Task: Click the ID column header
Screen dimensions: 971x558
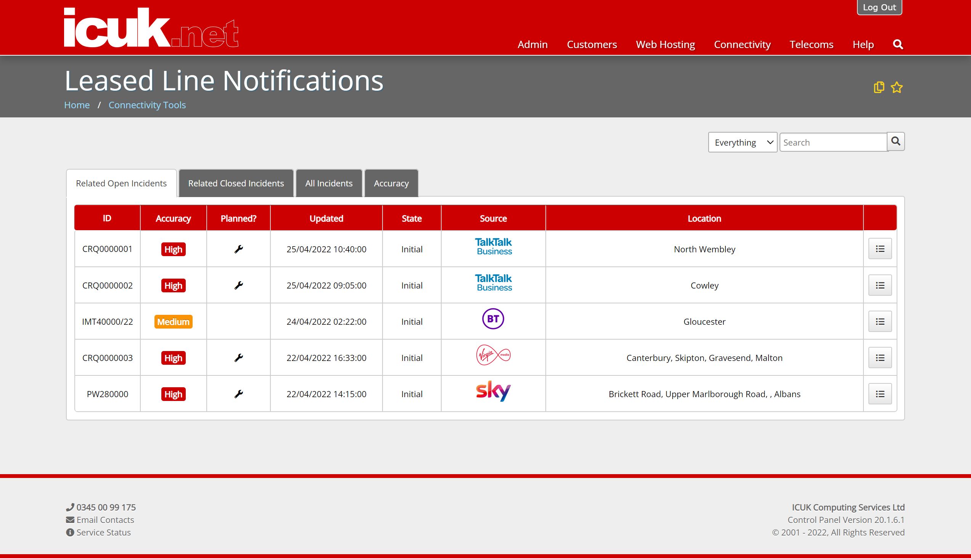Action: [x=107, y=218]
